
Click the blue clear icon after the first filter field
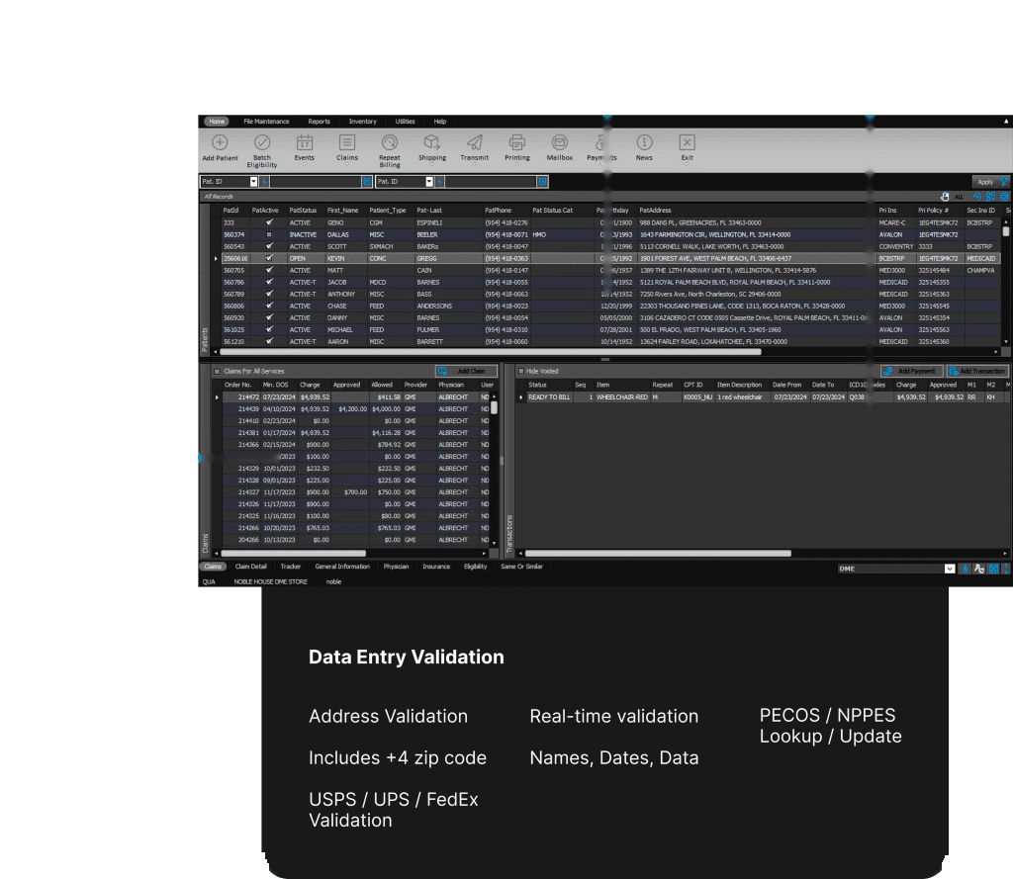(367, 182)
